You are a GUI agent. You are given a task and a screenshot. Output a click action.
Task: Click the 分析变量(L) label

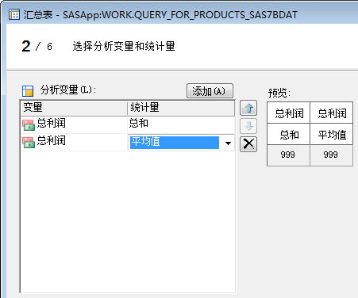(68, 90)
